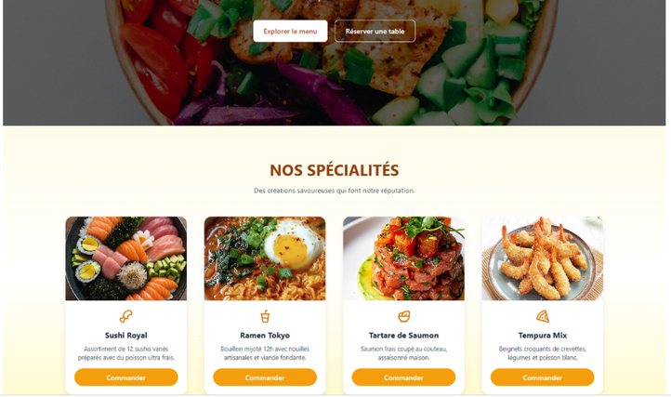This screenshot has height=397, width=671.
Task: Open the Ramen Tokyo noodle bowl photo
Action: 265,258
